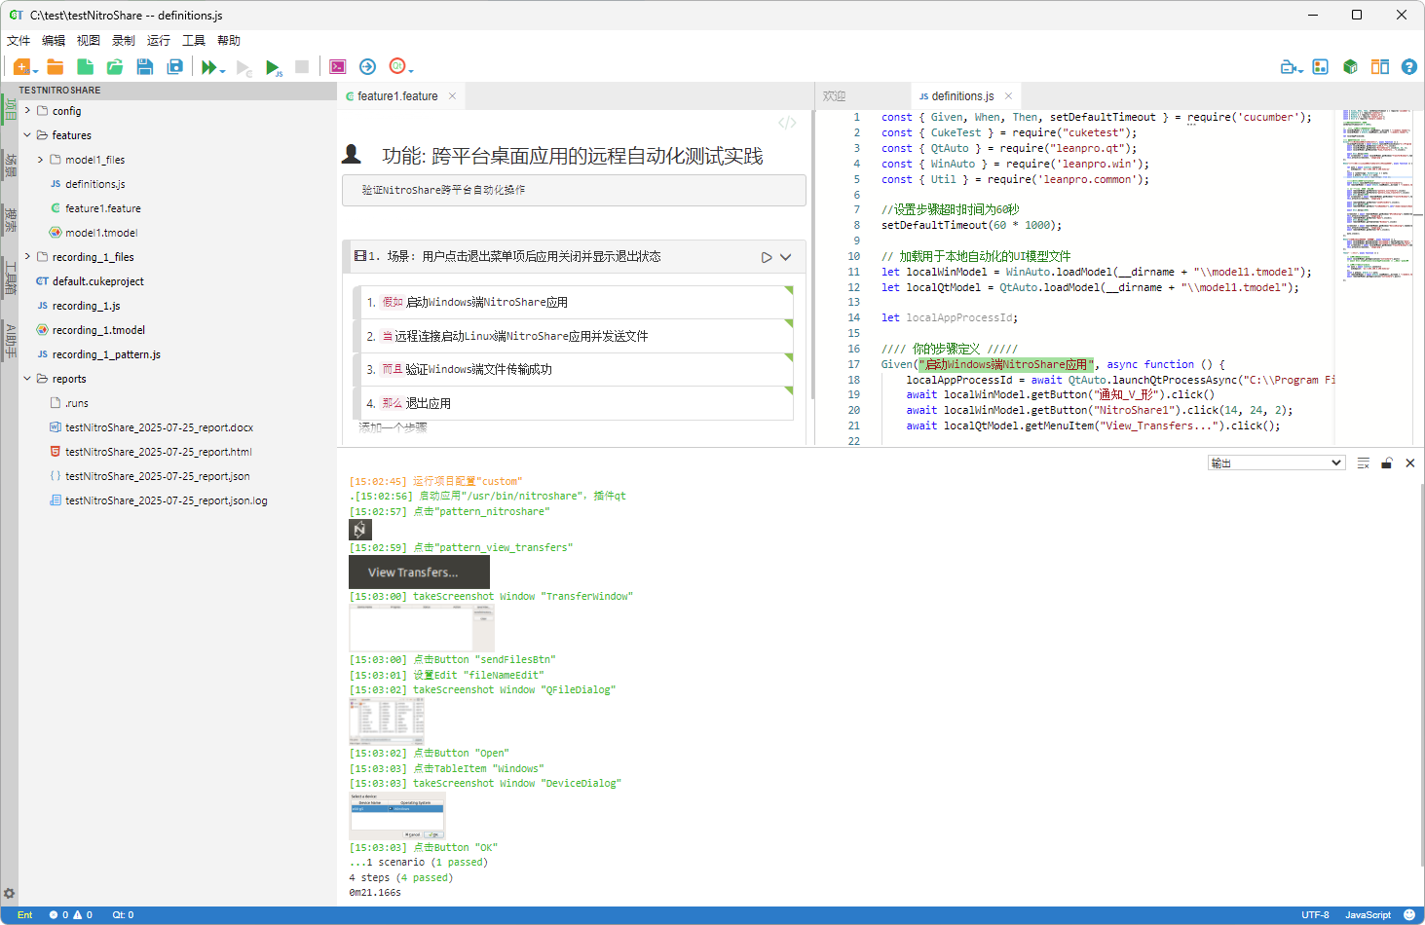Click the green Run Project double-arrow icon
This screenshot has width=1425, height=925.
(208, 67)
